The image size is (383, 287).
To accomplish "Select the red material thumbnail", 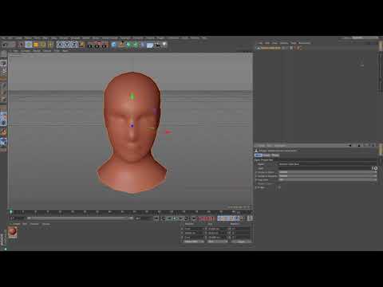I will click(x=13, y=233).
